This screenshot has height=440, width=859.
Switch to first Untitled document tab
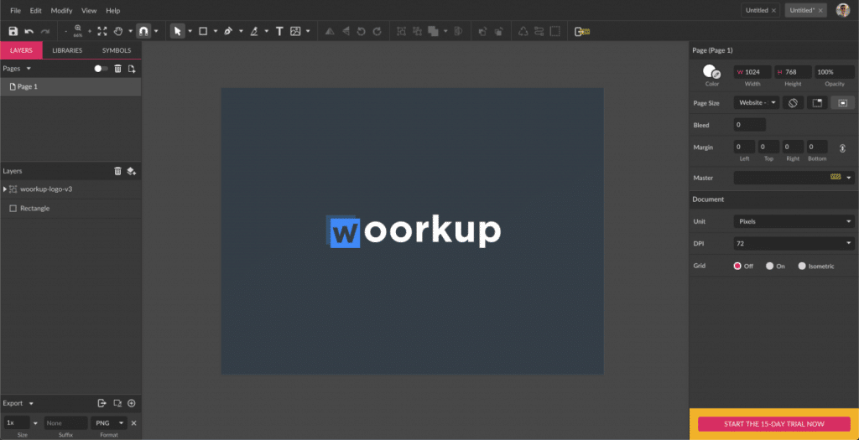click(x=760, y=10)
